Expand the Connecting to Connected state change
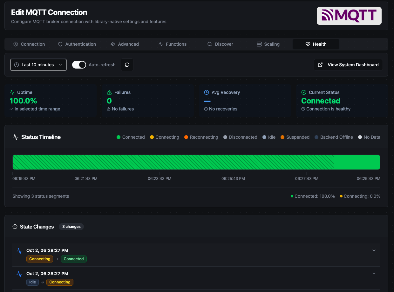 pyautogui.click(x=374, y=250)
